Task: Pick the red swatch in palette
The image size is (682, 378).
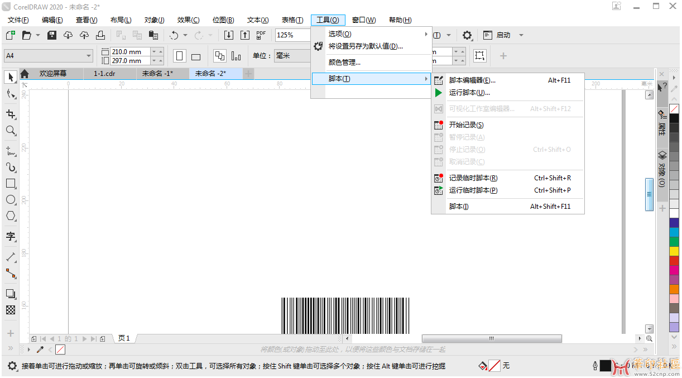Action: click(674, 261)
